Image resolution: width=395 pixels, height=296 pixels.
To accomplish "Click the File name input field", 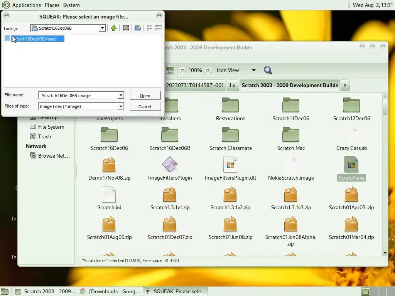I will tap(78, 96).
